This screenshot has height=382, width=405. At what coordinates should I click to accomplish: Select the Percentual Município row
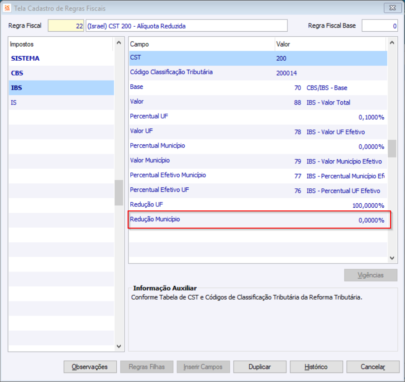pos(258,147)
